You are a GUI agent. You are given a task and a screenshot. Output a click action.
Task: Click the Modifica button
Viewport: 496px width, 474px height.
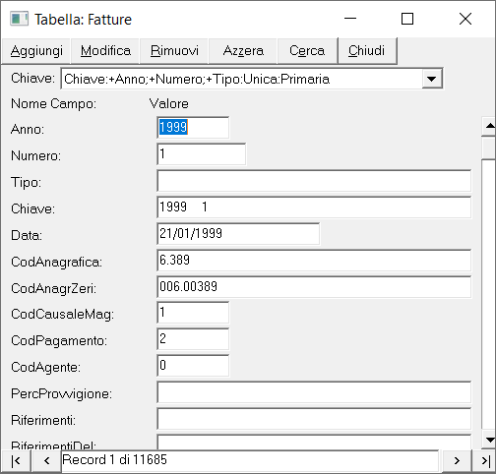pos(105,51)
